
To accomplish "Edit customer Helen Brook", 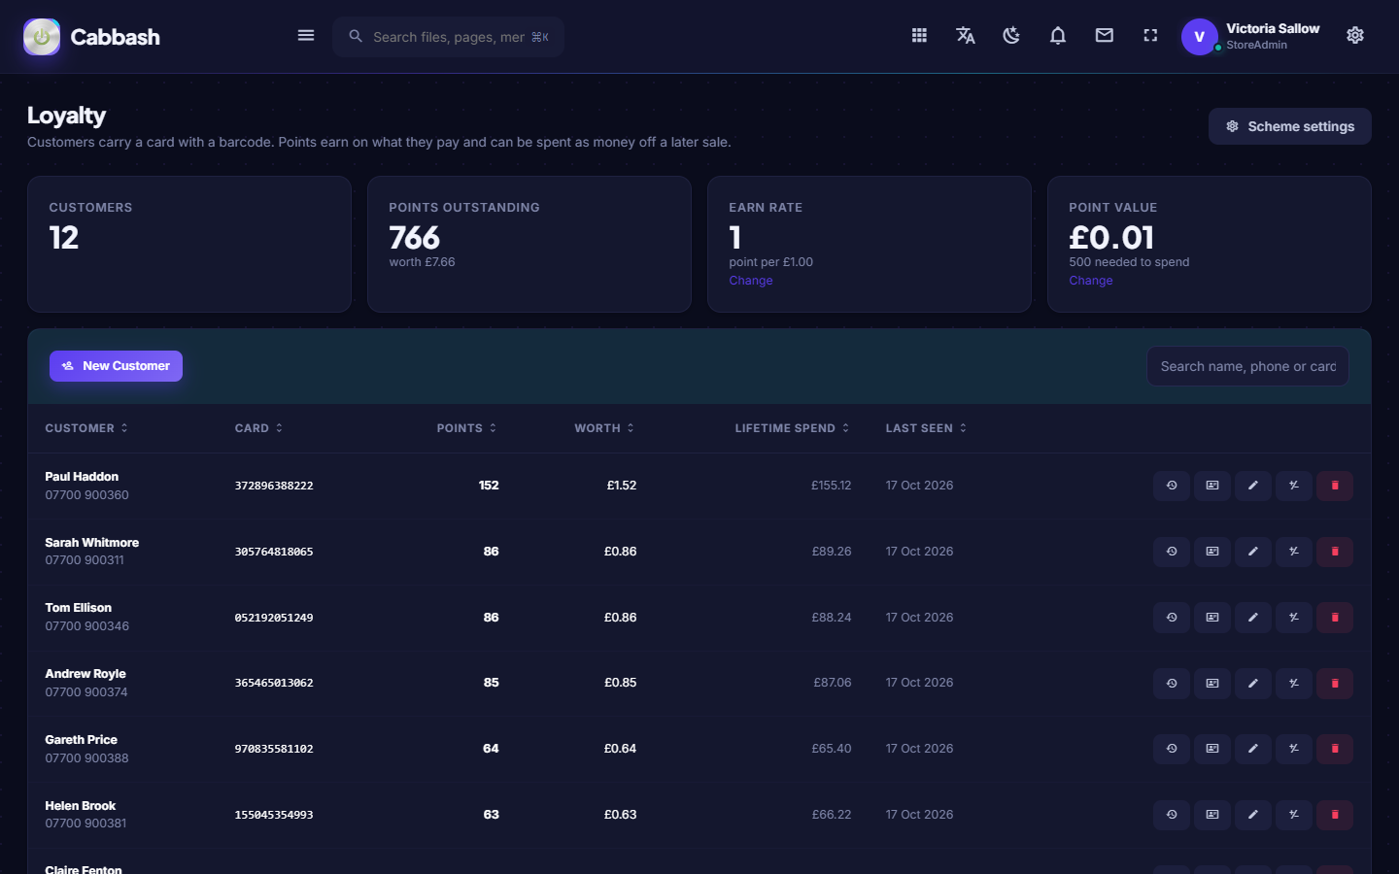I will click(1253, 815).
